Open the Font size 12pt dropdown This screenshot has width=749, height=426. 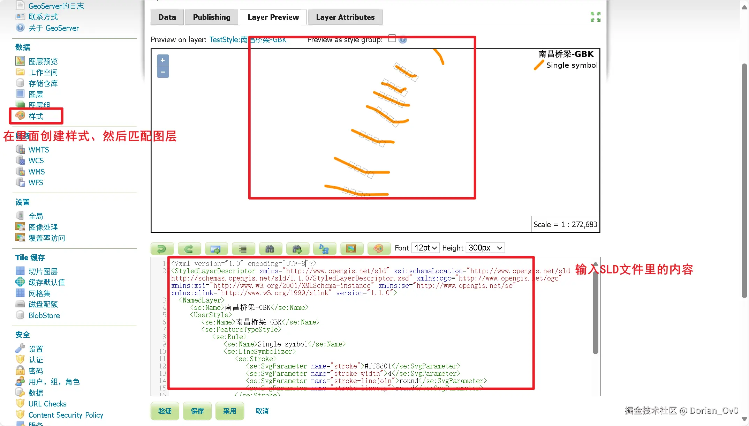425,248
